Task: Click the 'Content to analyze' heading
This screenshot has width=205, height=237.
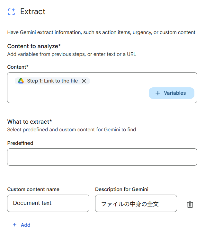Action: 34,46
